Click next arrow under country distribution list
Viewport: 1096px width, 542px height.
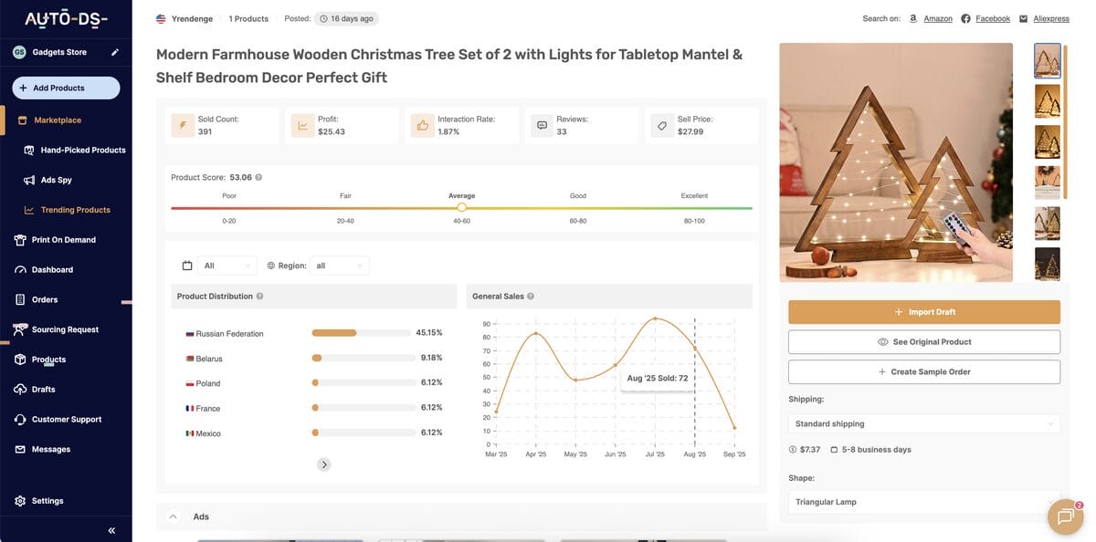tap(323, 464)
